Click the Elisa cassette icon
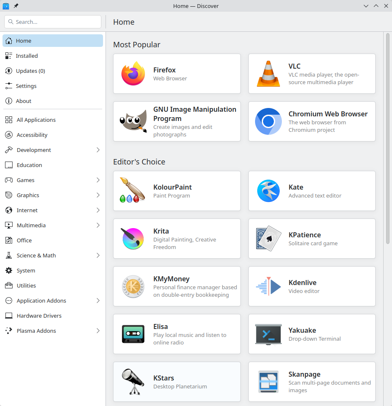 tap(133, 334)
